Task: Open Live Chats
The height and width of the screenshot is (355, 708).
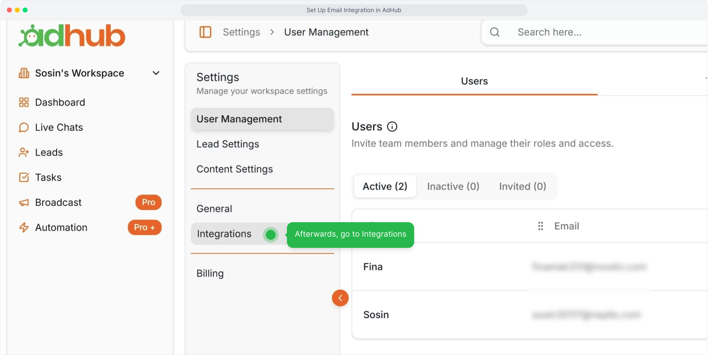Action: pyautogui.click(x=59, y=127)
